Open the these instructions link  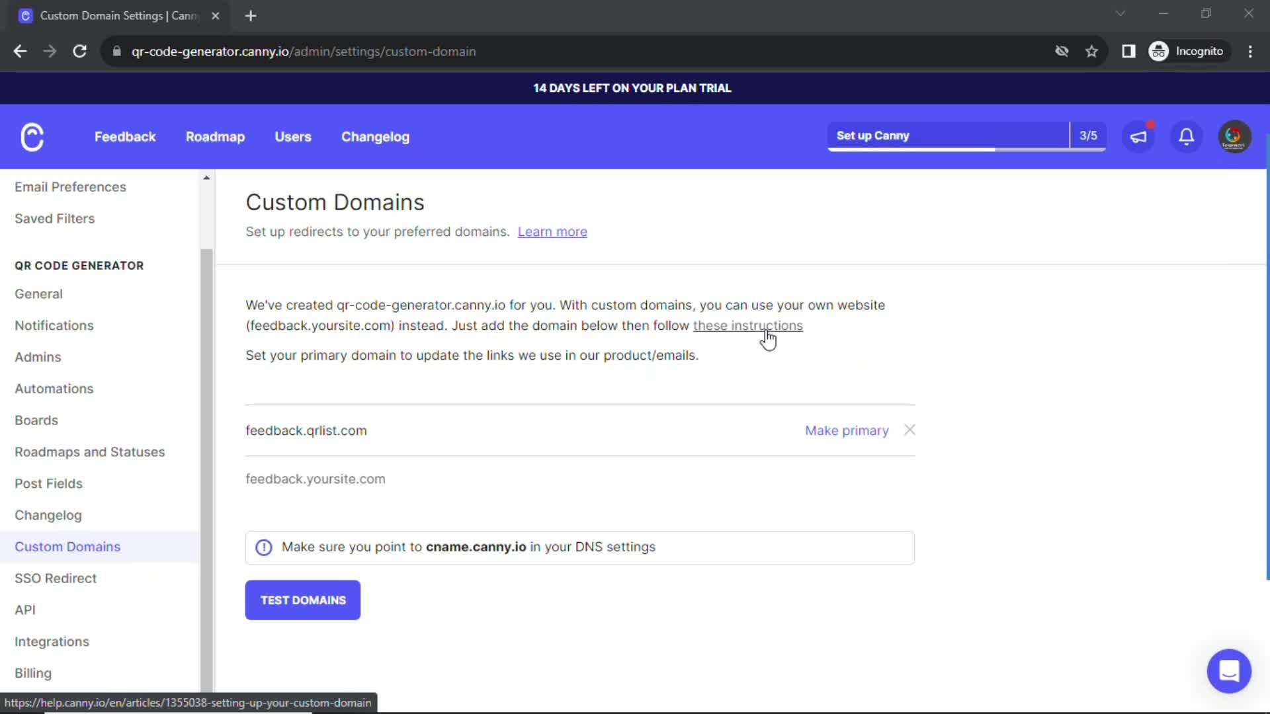[x=747, y=325]
